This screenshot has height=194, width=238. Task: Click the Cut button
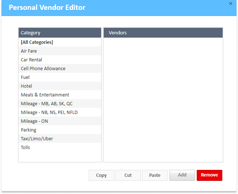(x=128, y=175)
